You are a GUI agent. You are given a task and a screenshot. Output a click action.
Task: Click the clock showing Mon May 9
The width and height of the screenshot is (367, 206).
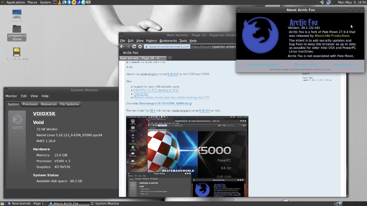352,3
